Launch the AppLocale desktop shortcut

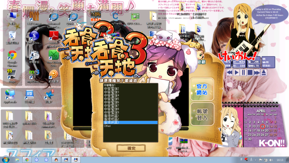pos(10,96)
